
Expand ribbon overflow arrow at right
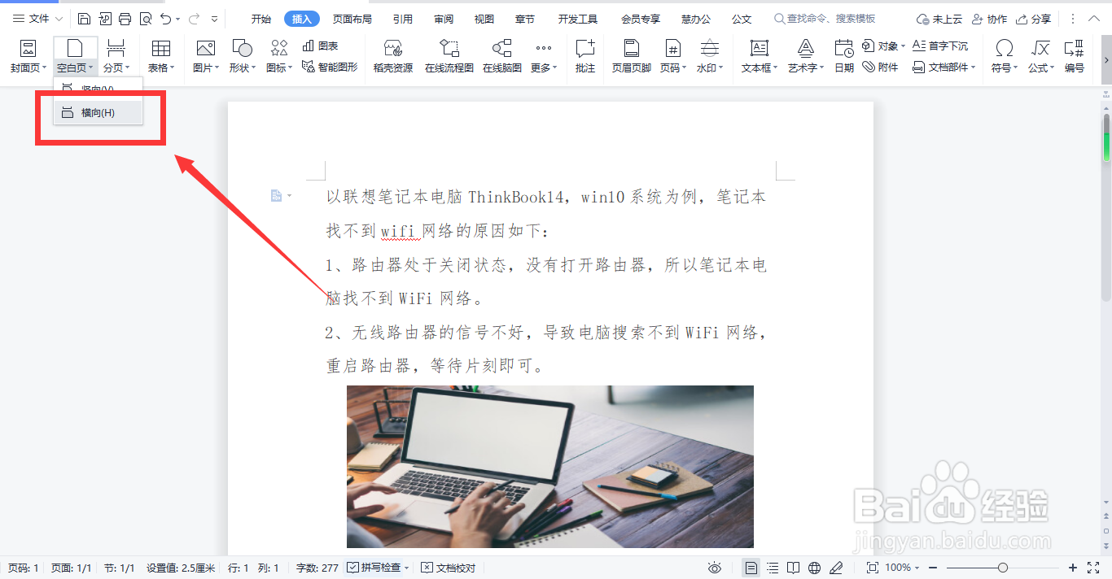1105,59
